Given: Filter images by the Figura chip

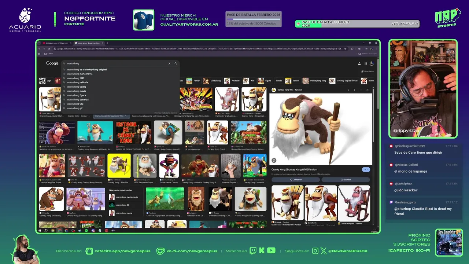Looking at the screenshot, I should [265, 81].
